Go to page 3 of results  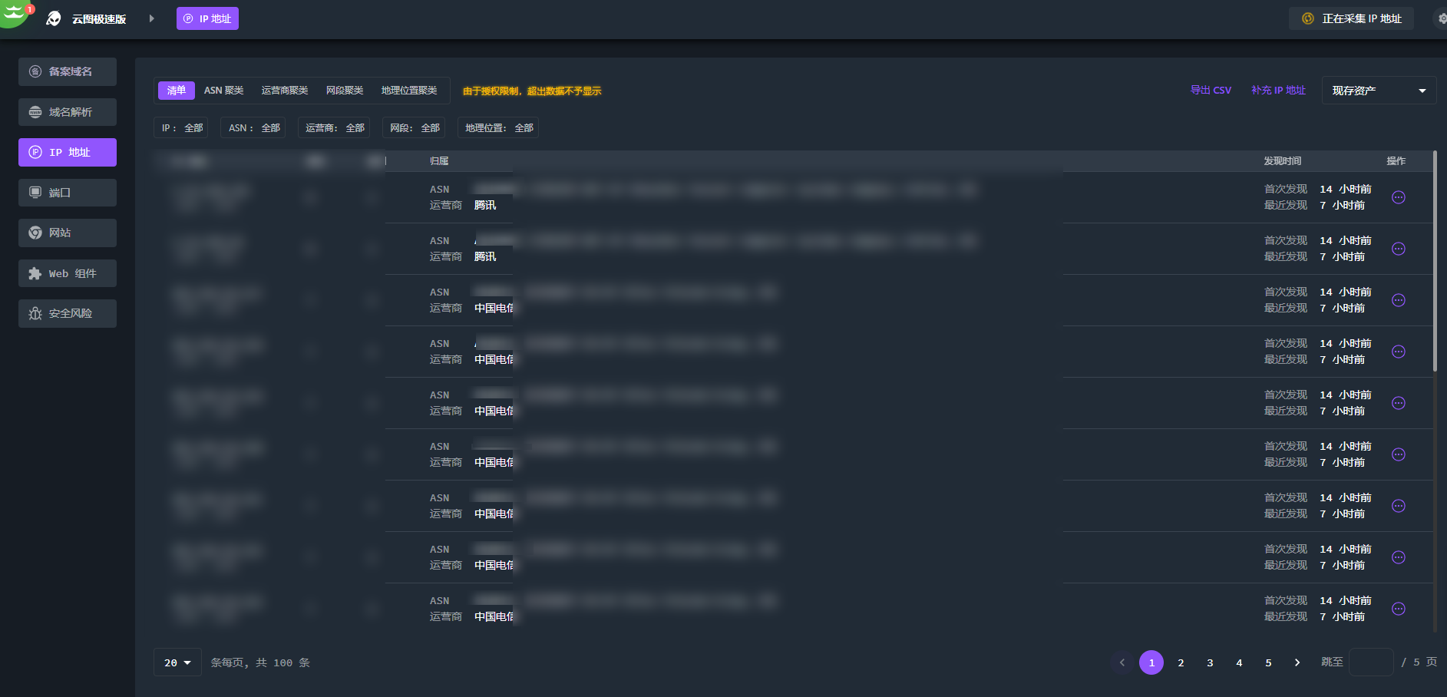pyautogui.click(x=1210, y=662)
